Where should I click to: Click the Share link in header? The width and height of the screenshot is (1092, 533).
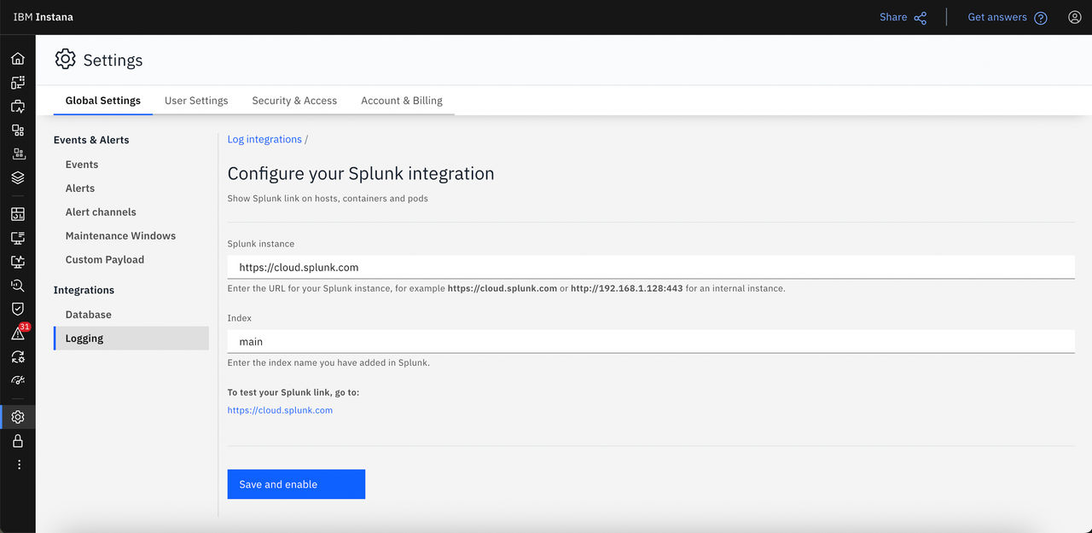pyautogui.click(x=893, y=17)
